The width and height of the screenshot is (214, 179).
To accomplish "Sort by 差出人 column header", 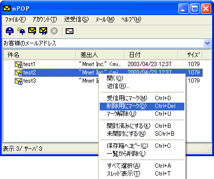I will (100, 55).
